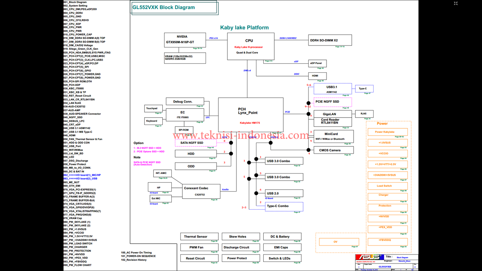The image size is (482, 271).
Task: Select '070_VGA_PCI-EXPRESS(1)' index entry
Action: (79, 189)
